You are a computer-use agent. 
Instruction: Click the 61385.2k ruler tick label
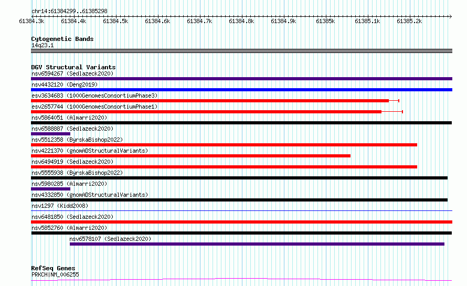click(x=409, y=21)
